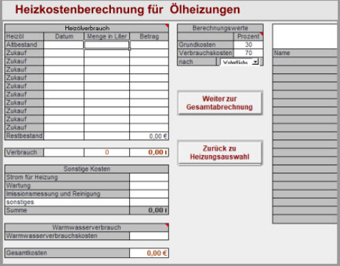Click the Verbrauchskosten percent field
The width and height of the screenshot is (340, 266).
[248, 53]
